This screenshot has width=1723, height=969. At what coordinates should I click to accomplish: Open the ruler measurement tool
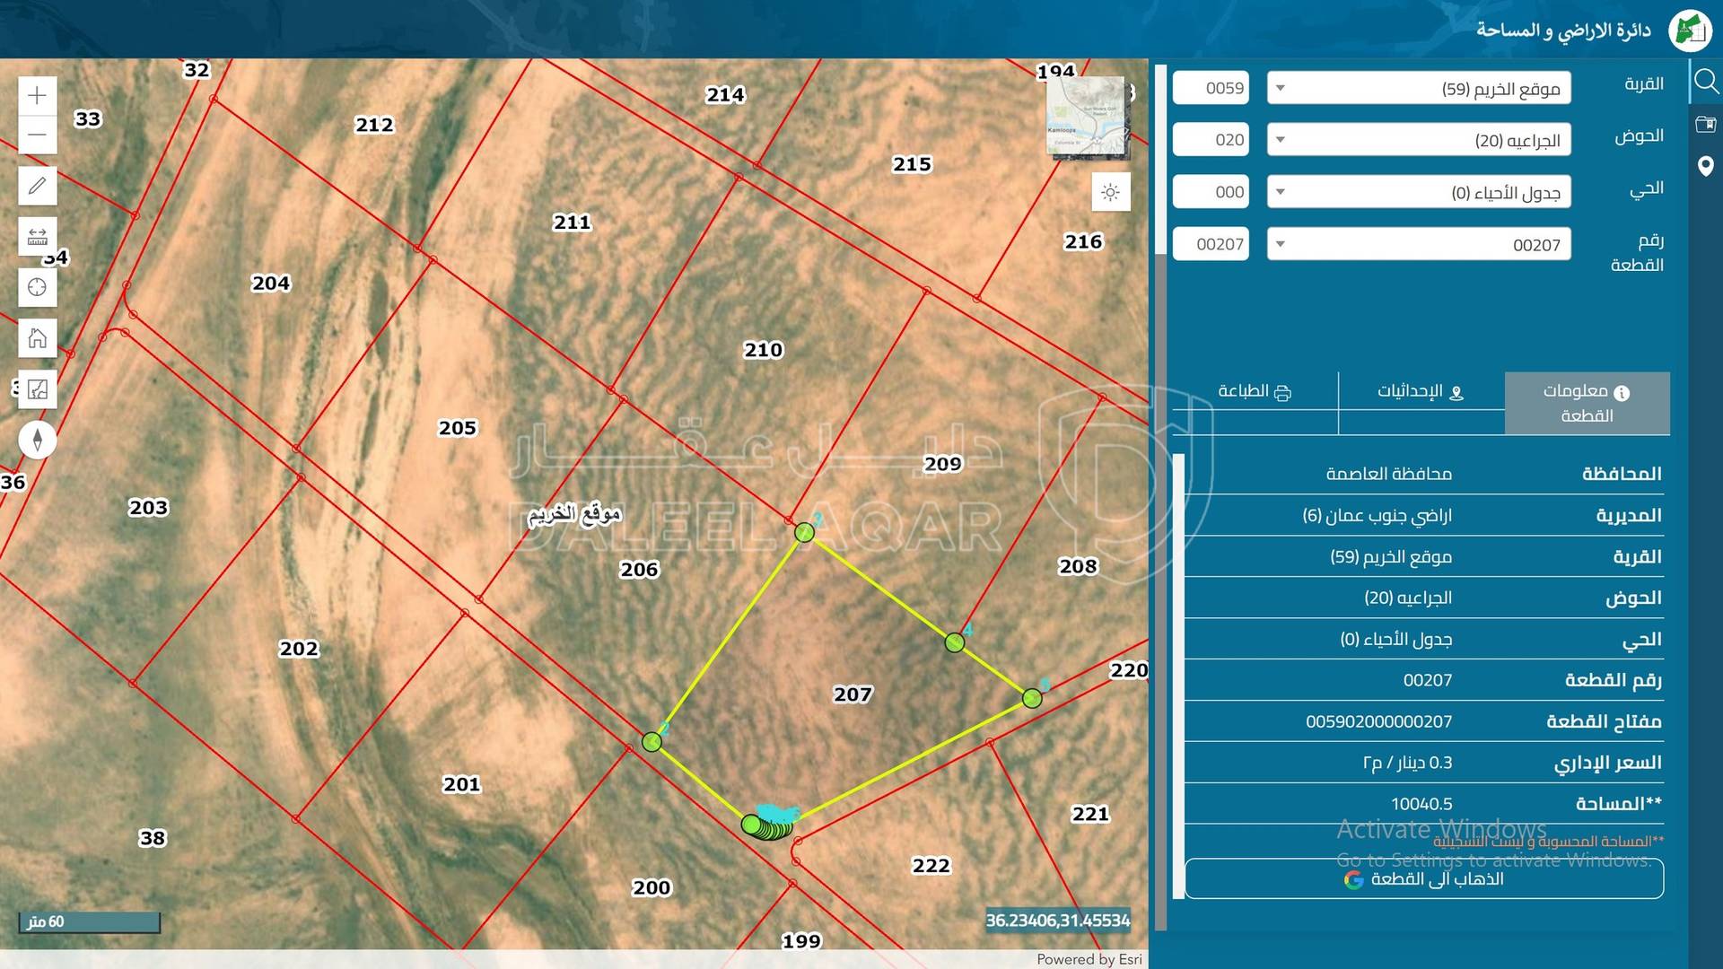click(x=37, y=237)
